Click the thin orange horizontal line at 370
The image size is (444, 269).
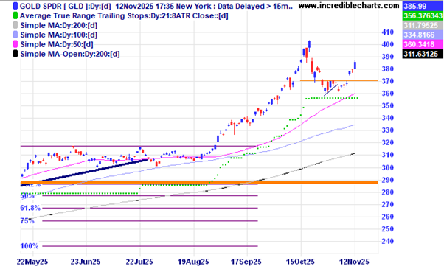(x=339, y=81)
